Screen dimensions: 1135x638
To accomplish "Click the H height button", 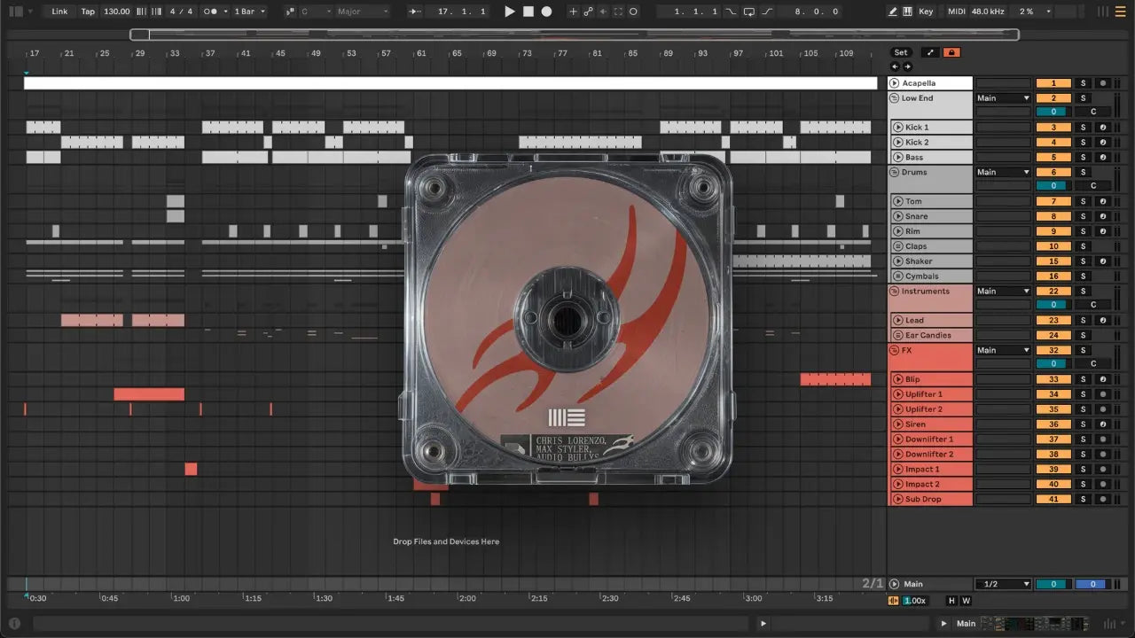I will pos(951,600).
